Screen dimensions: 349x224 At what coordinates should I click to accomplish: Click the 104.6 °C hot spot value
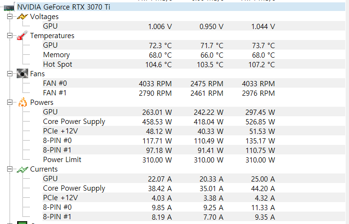(x=159, y=65)
